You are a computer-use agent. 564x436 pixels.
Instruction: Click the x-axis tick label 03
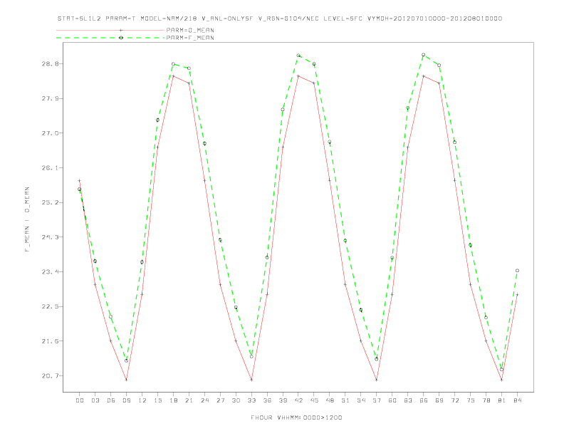pyautogui.click(x=95, y=400)
